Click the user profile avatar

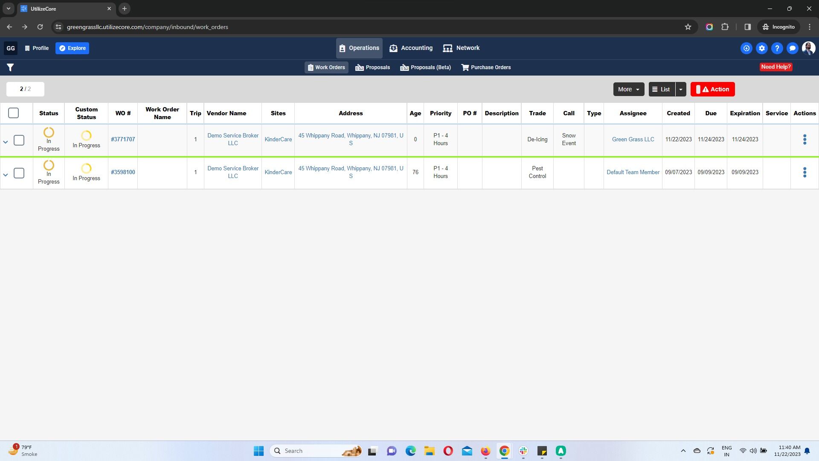pos(808,48)
